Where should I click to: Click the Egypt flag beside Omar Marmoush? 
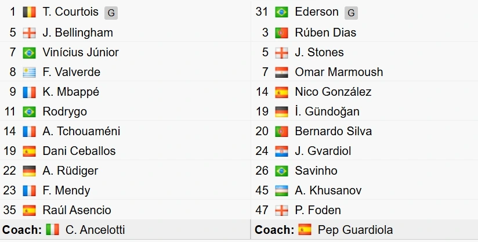(x=281, y=72)
